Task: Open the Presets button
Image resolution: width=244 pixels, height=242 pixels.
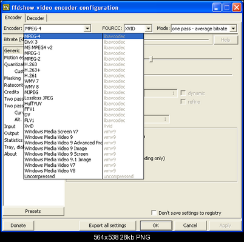Action: (33, 211)
